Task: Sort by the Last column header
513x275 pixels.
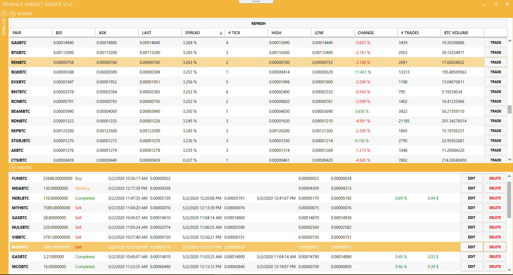Action: pyautogui.click(x=160, y=33)
